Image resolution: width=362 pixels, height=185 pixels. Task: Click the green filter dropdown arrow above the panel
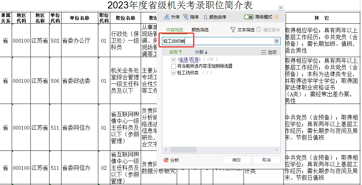pyautogui.click(x=281, y=8)
